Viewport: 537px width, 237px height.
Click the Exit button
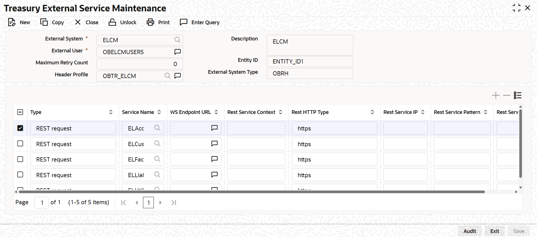pyautogui.click(x=495, y=231)
